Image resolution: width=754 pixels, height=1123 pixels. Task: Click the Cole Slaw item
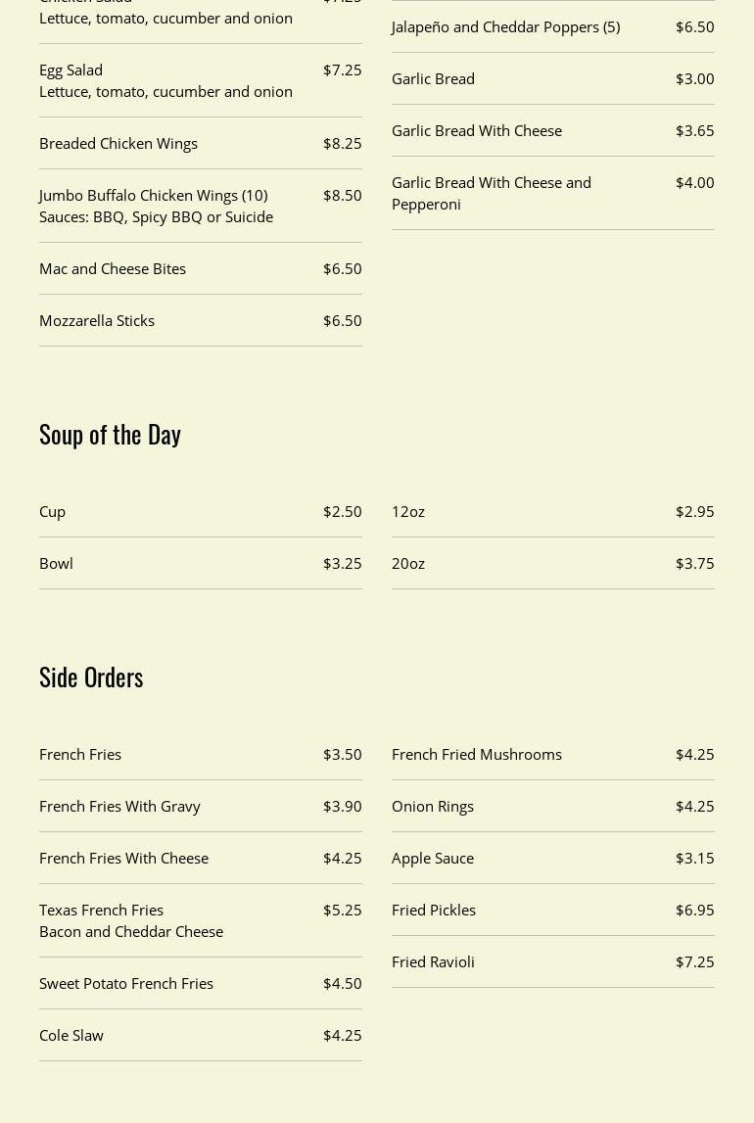(x=71, y=1035)
